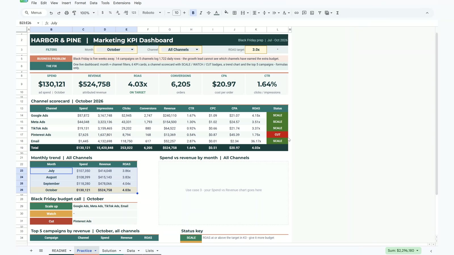Open the Format menu

pyautogui.click(x=80, y=3)
